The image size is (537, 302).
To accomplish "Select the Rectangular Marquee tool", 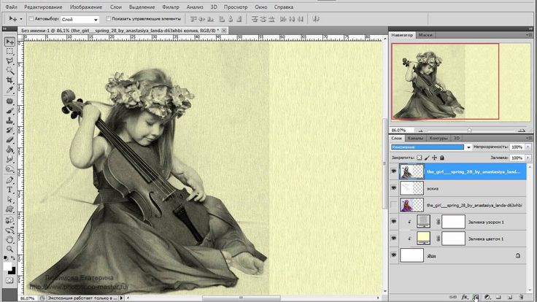I will click(x=9, y=52).
